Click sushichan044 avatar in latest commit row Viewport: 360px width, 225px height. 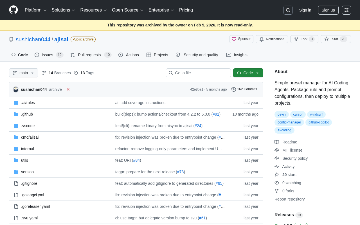[x=16, y=89]
